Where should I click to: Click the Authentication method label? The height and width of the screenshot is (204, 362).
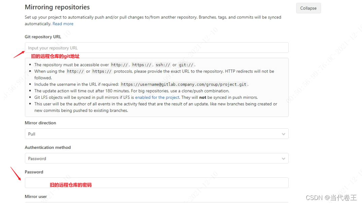48,148
